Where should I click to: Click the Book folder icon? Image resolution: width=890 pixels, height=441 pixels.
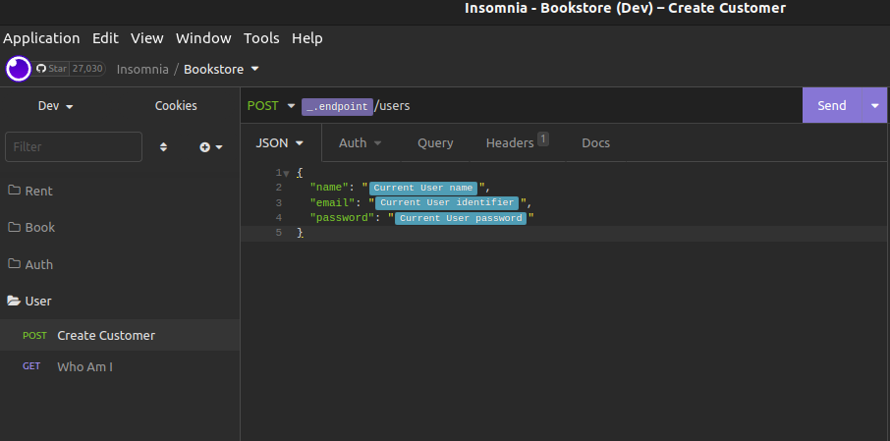pos(14,227)
